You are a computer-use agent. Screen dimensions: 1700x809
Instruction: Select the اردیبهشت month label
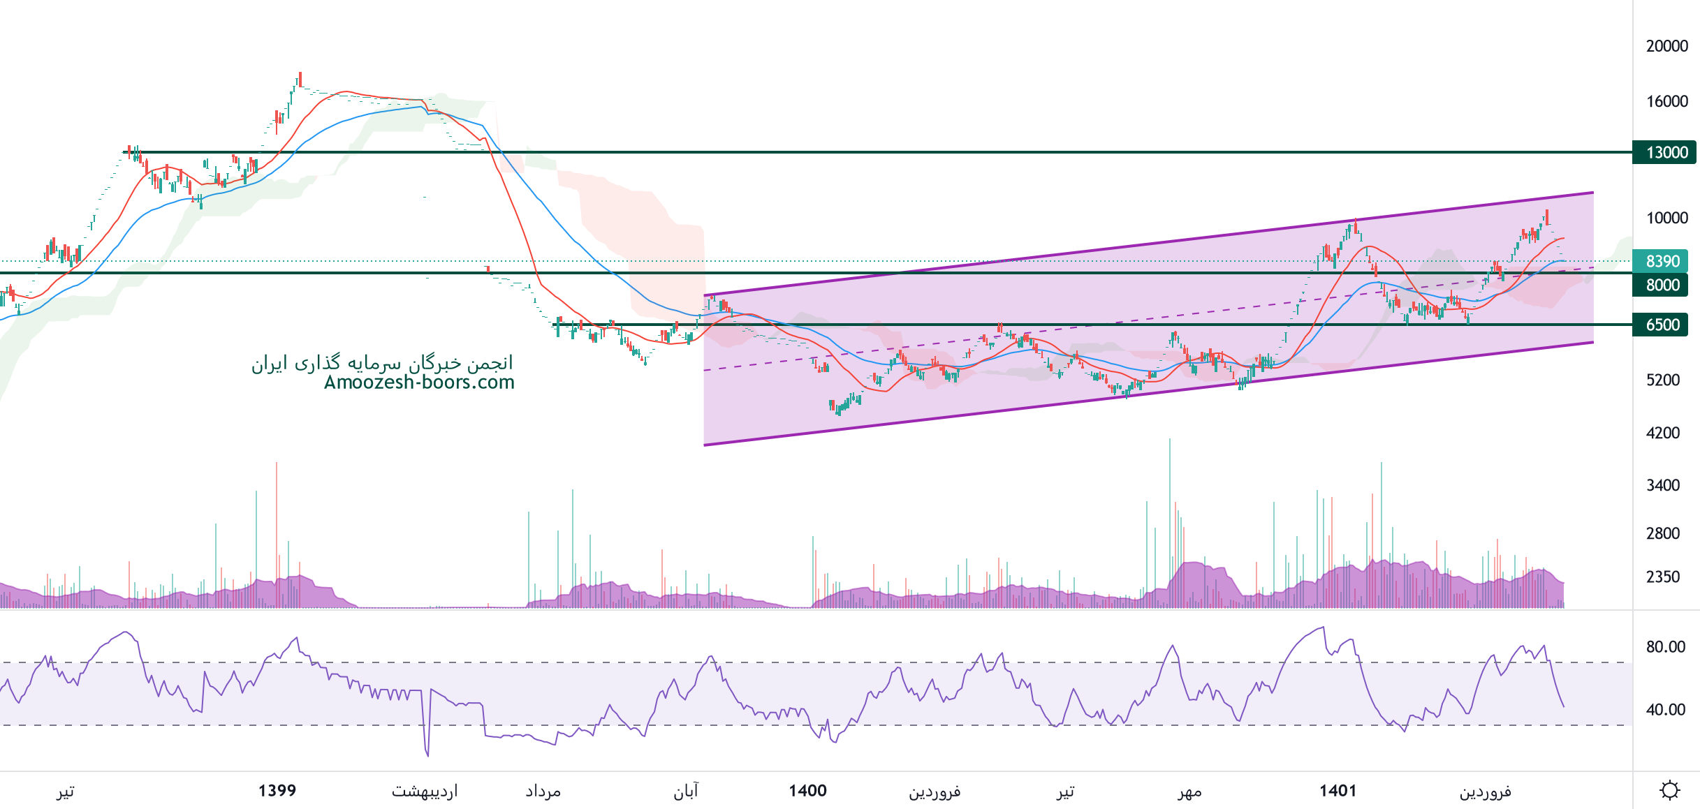424,791
